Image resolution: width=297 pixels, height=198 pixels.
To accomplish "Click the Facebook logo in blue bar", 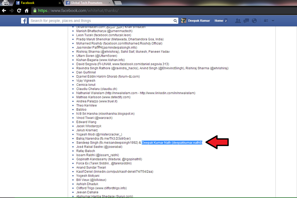I will [24, 21].
